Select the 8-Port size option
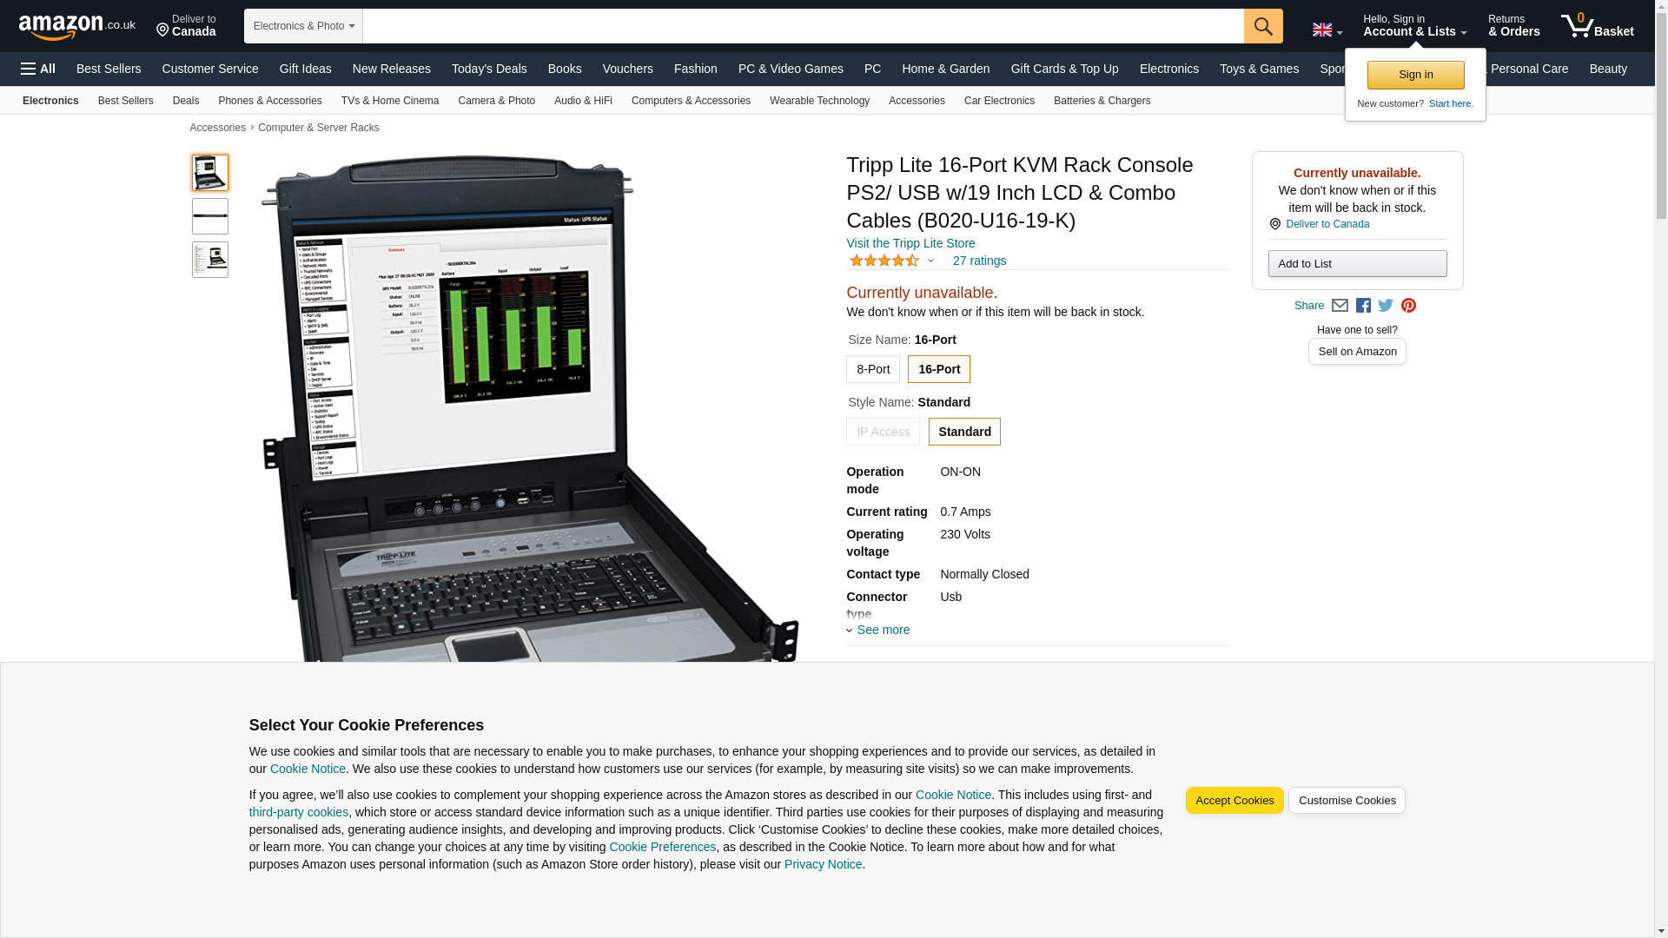The width and height of the screenshot is (1668, 938). (873, 369)
